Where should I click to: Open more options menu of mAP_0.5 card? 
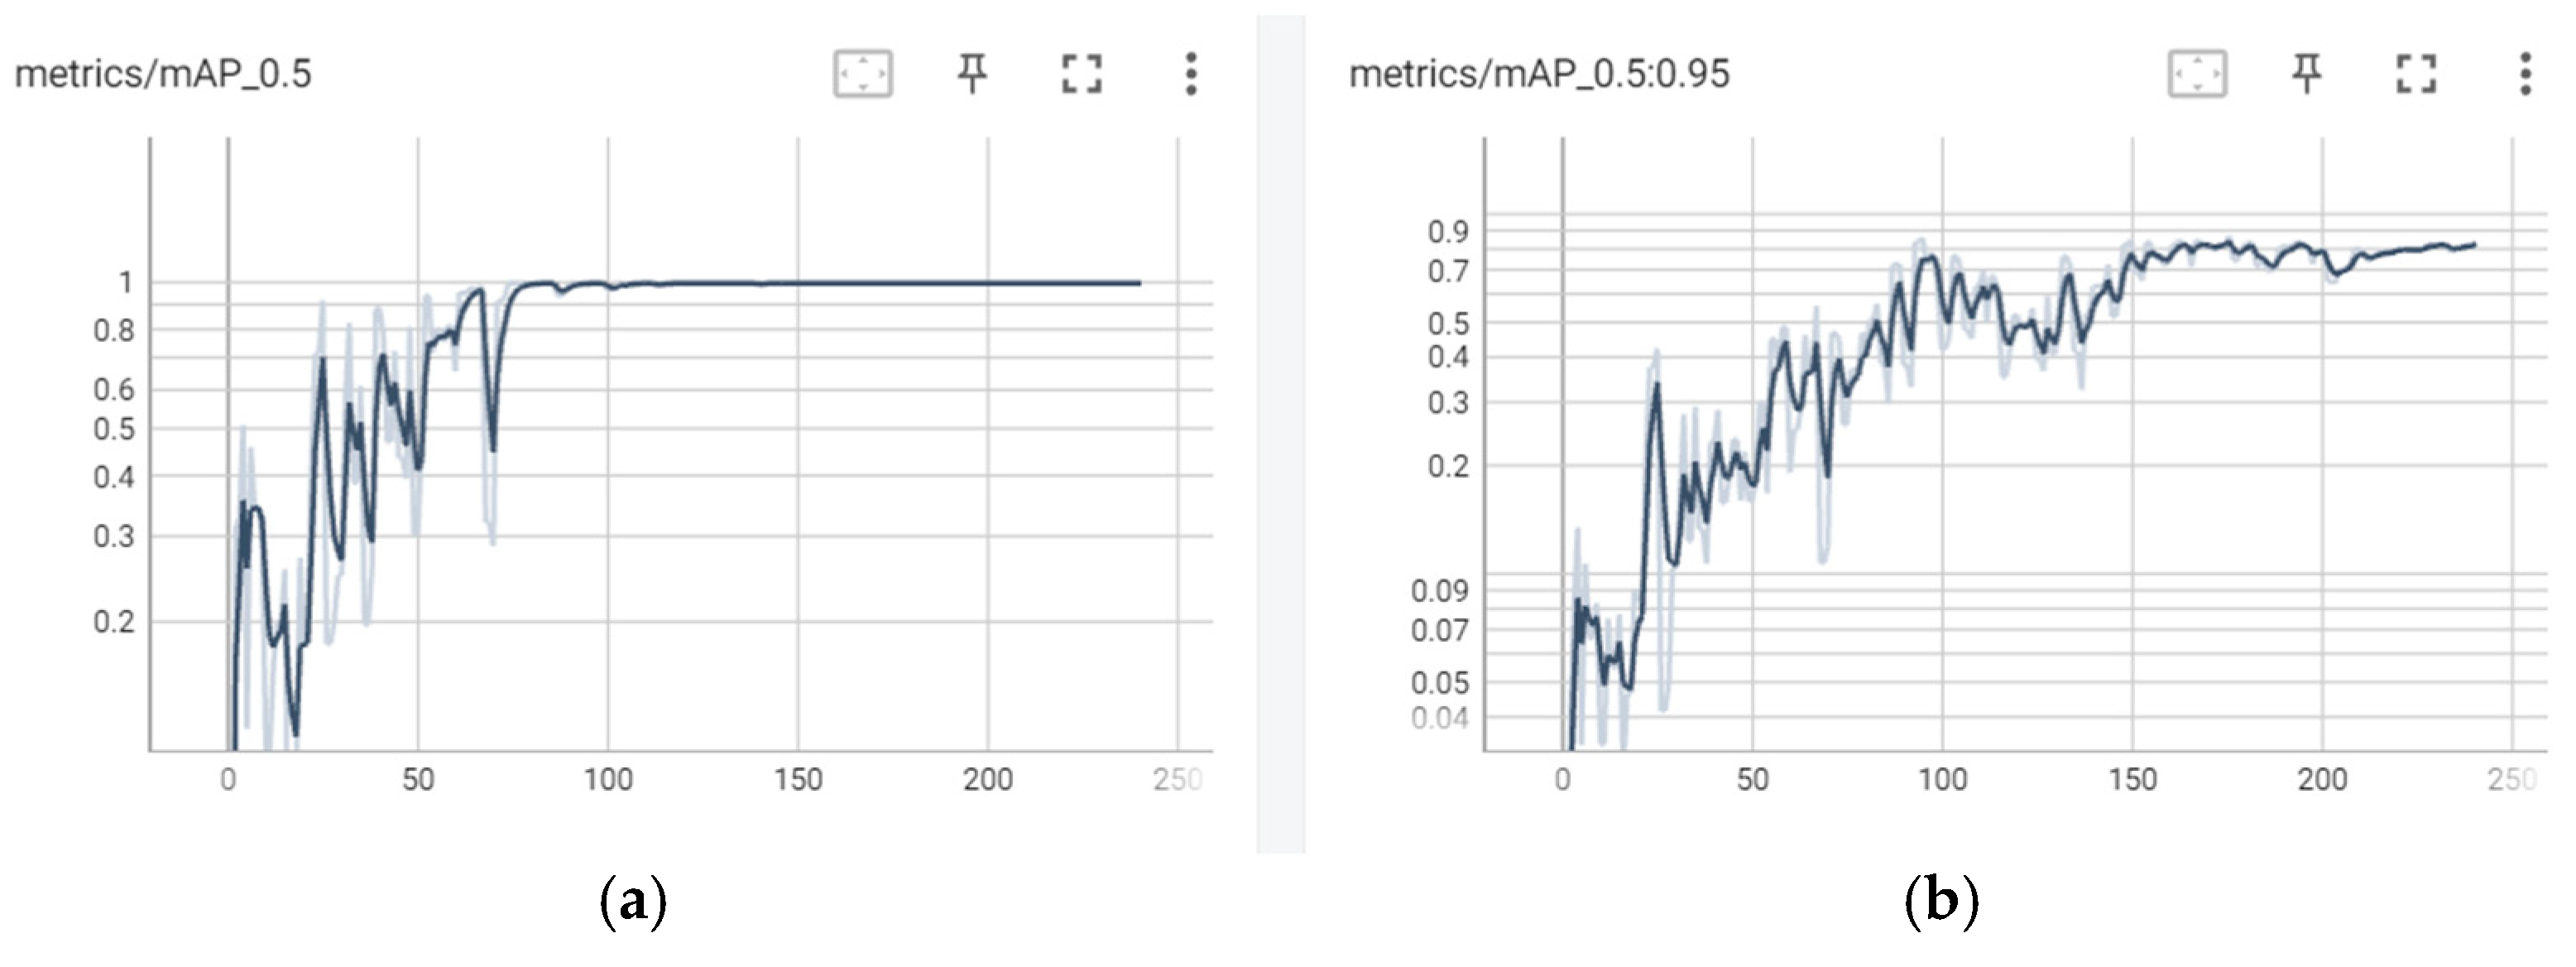point(1190,74)
